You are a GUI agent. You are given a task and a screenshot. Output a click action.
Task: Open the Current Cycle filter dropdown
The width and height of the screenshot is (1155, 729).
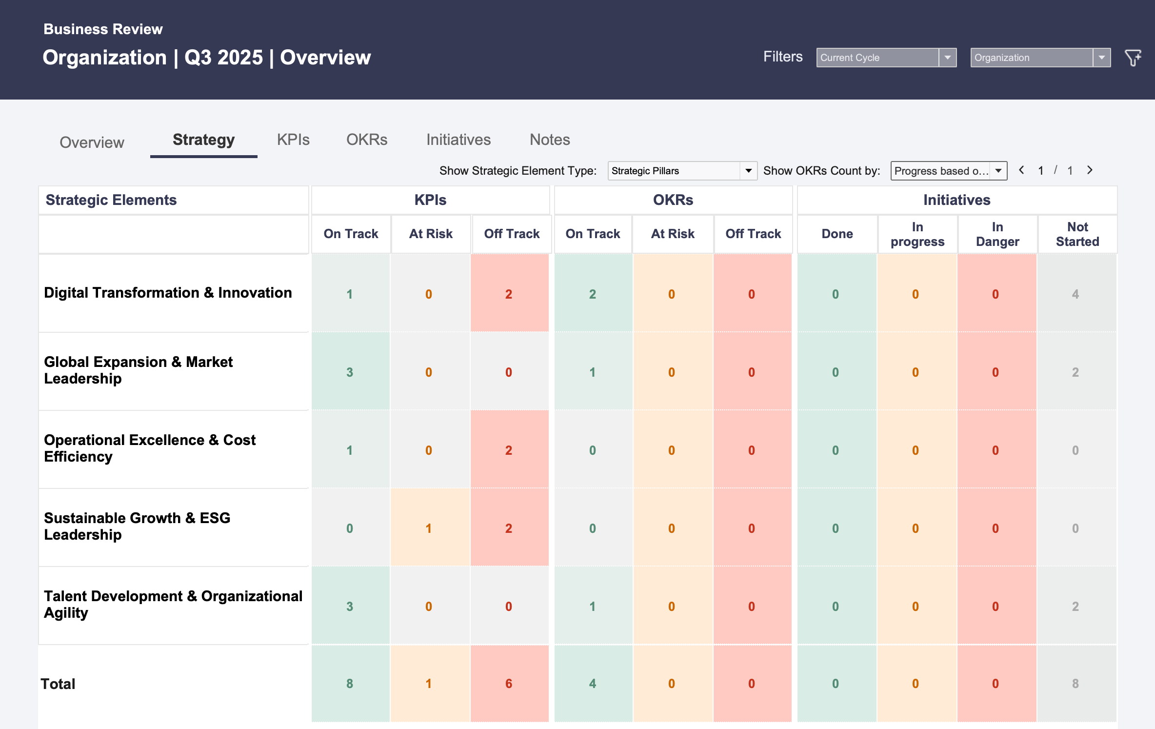[x=886, y=58]
